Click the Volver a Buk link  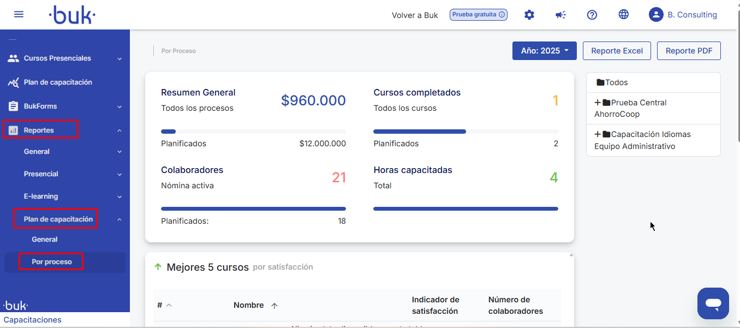point(415,15)
